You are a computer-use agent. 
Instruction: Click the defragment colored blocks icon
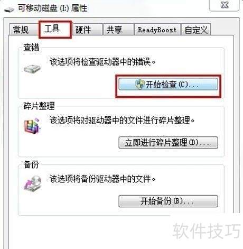(32, 126)
